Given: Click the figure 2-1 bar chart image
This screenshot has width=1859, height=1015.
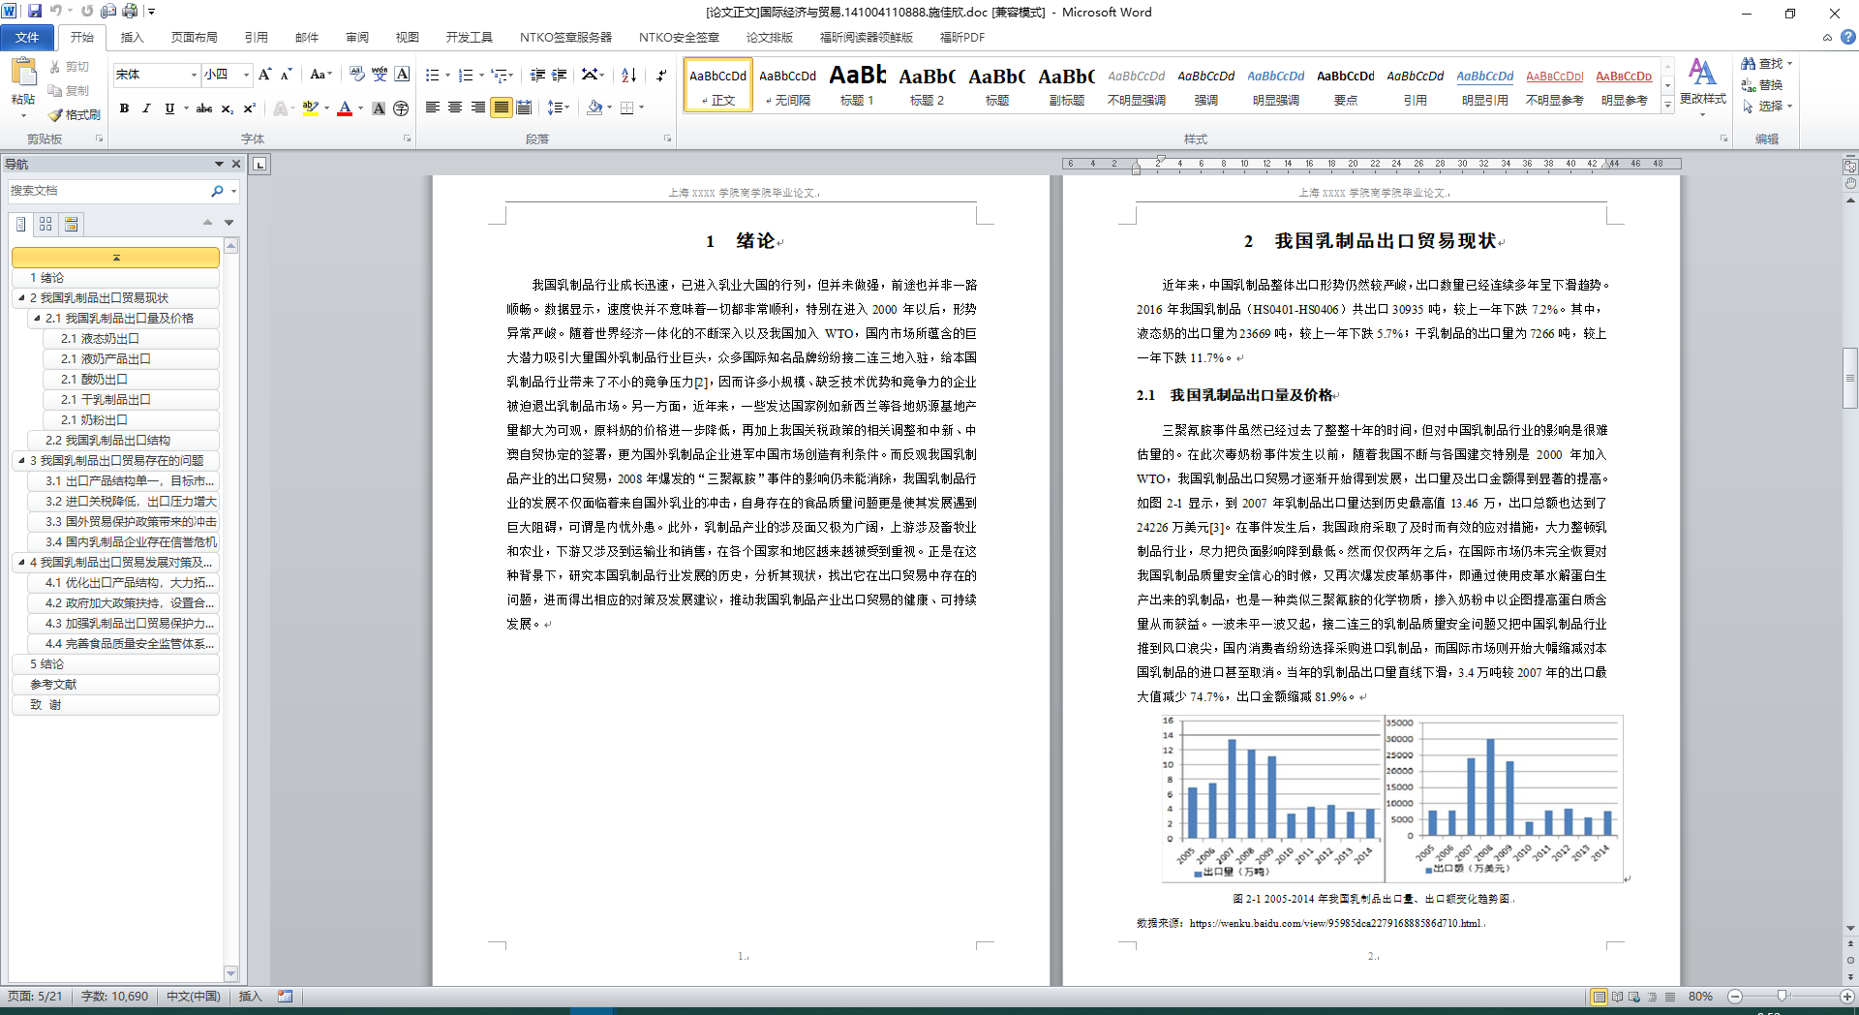Looking at the screenshot, I should 1392,799.
